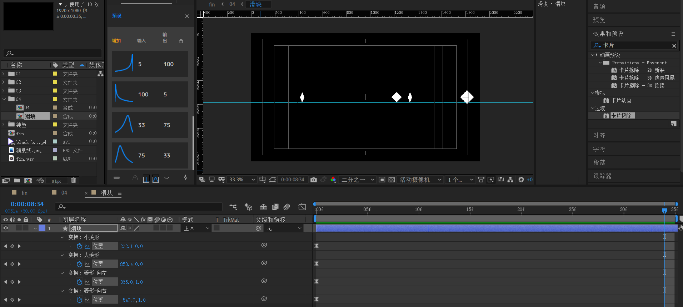This screenshot has height=307, width=683.
Task: Delete preset with trash icon in presets panel
Action: [x=181, y=41]
